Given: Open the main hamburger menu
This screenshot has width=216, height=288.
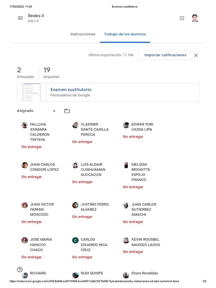Looking at the screenshot, I should coord(20,18).
